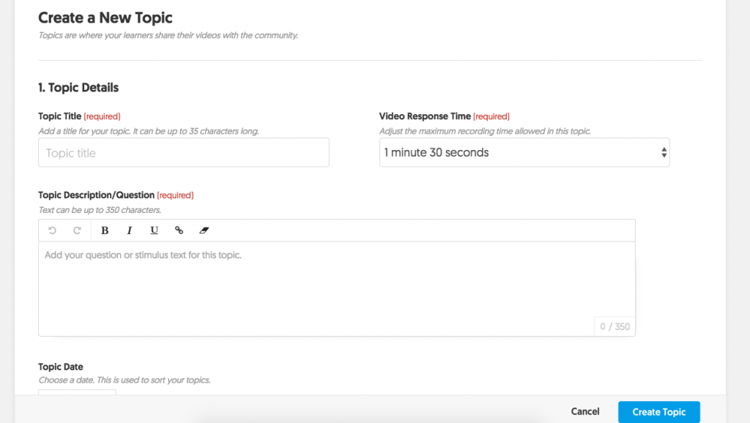Click the Undo icon in the description editor
Screen dimensions: 750x423
pyautogui.click(x=51, y=230)
